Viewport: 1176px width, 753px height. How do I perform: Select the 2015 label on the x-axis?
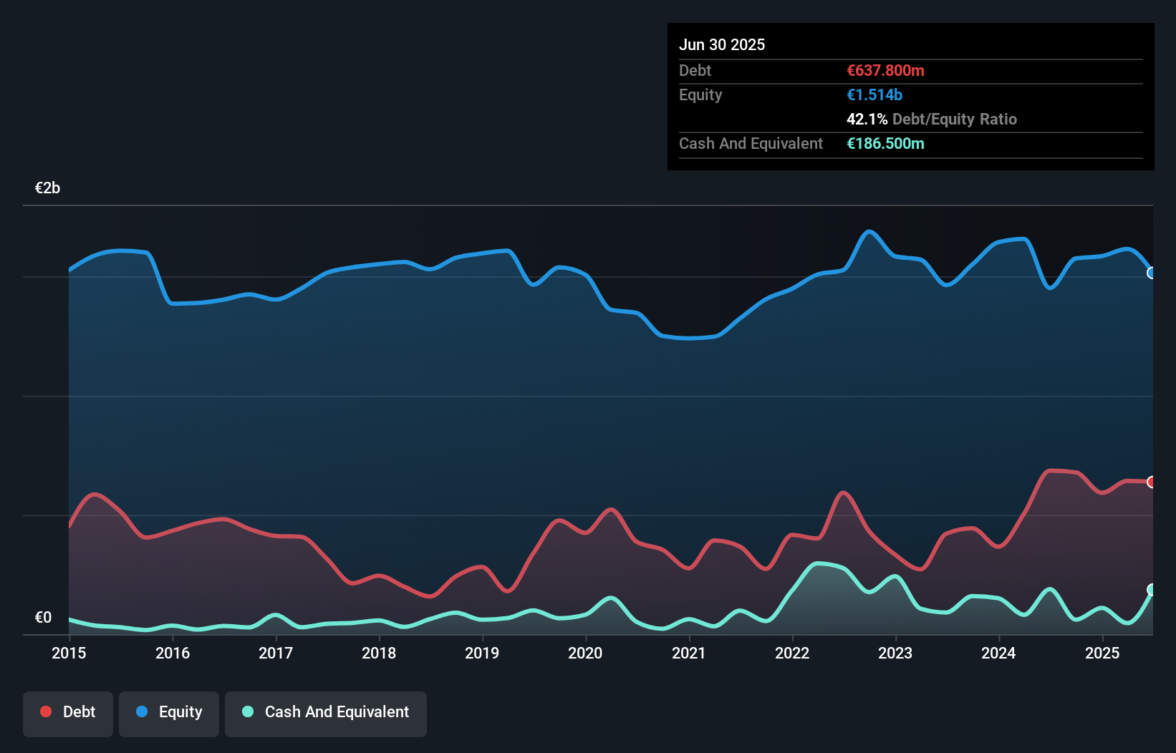(x=69, y=653)
